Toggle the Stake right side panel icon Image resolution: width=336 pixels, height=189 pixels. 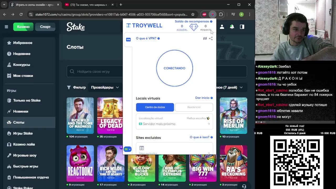pyautogui.click(x=242, y=27)
